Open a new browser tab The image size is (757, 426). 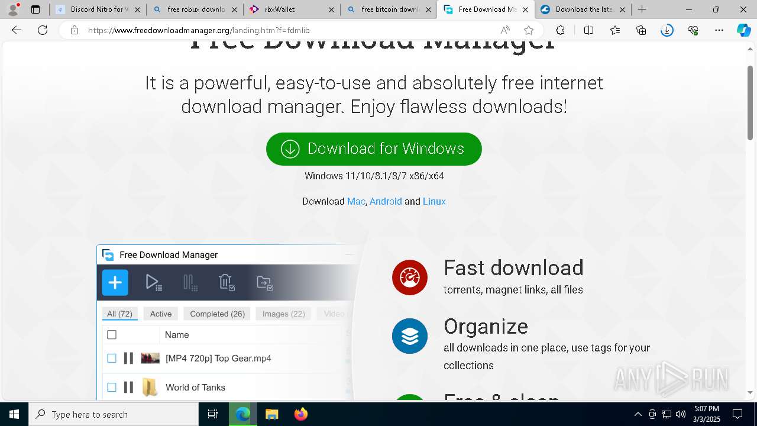coord(642,9)
